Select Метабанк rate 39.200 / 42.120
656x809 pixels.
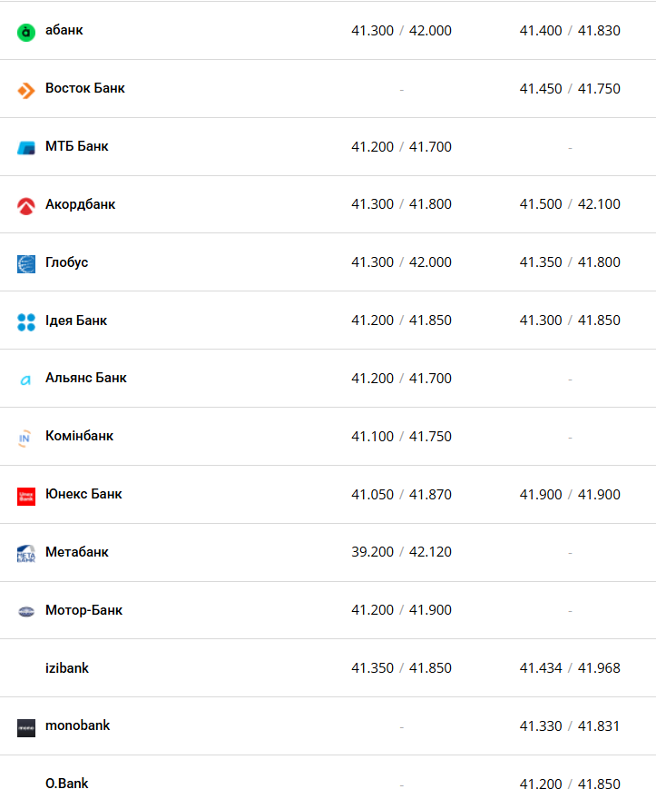401,552
